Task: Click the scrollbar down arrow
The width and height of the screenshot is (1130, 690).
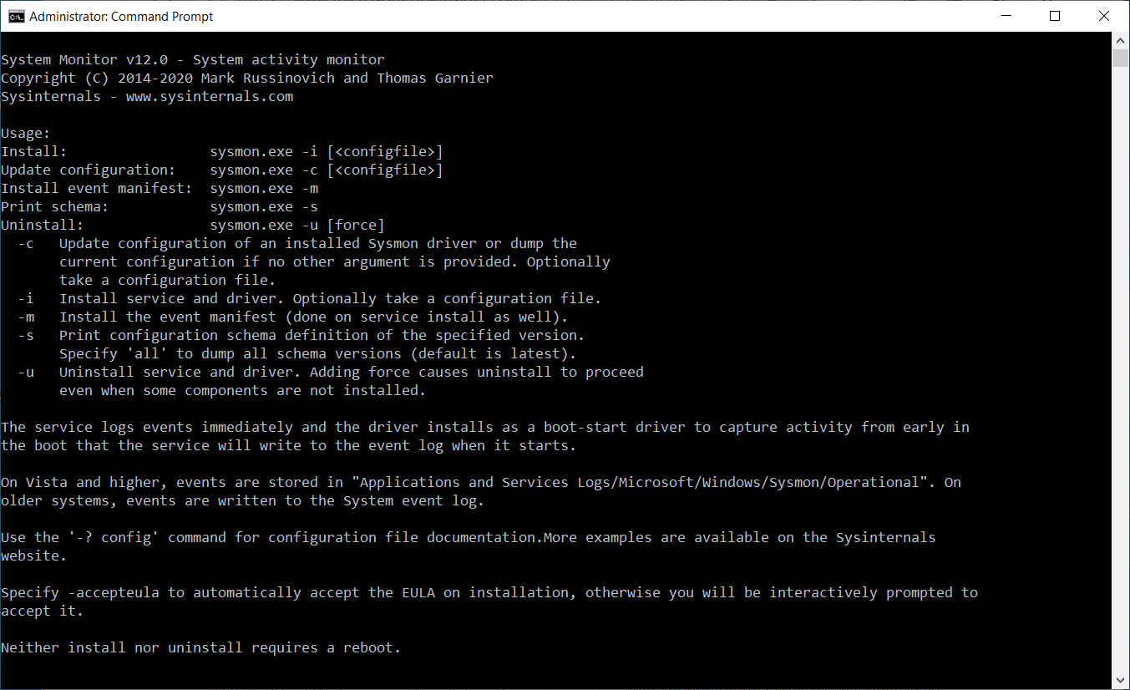Action: [1121, 681]
